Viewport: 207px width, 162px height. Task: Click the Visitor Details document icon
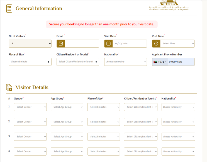(9, 88)
